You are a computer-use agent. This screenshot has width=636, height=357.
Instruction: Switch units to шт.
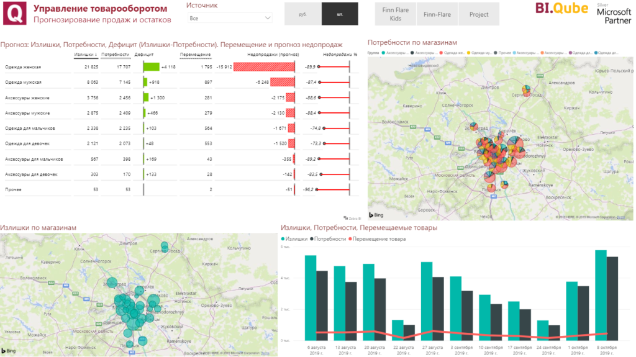[340, 14]
